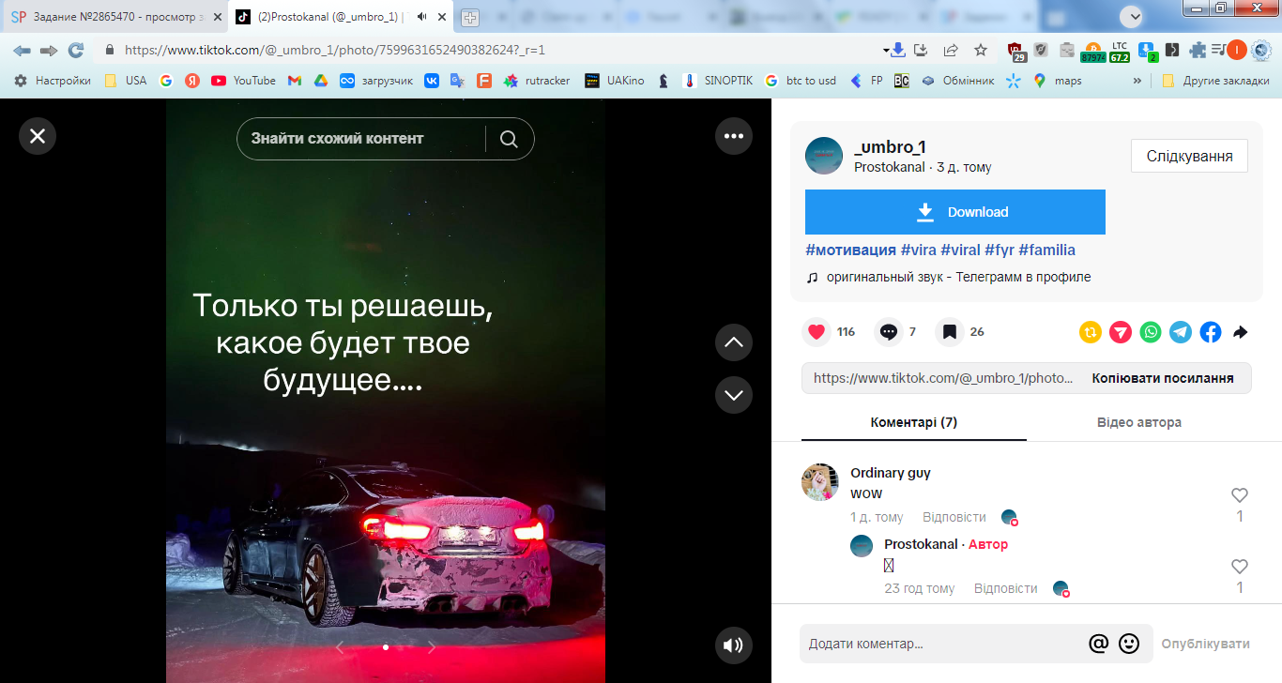This screenshot has height=683, width=1282.
Task: Open the USA bookmarks folder
Action: [126, 81]
